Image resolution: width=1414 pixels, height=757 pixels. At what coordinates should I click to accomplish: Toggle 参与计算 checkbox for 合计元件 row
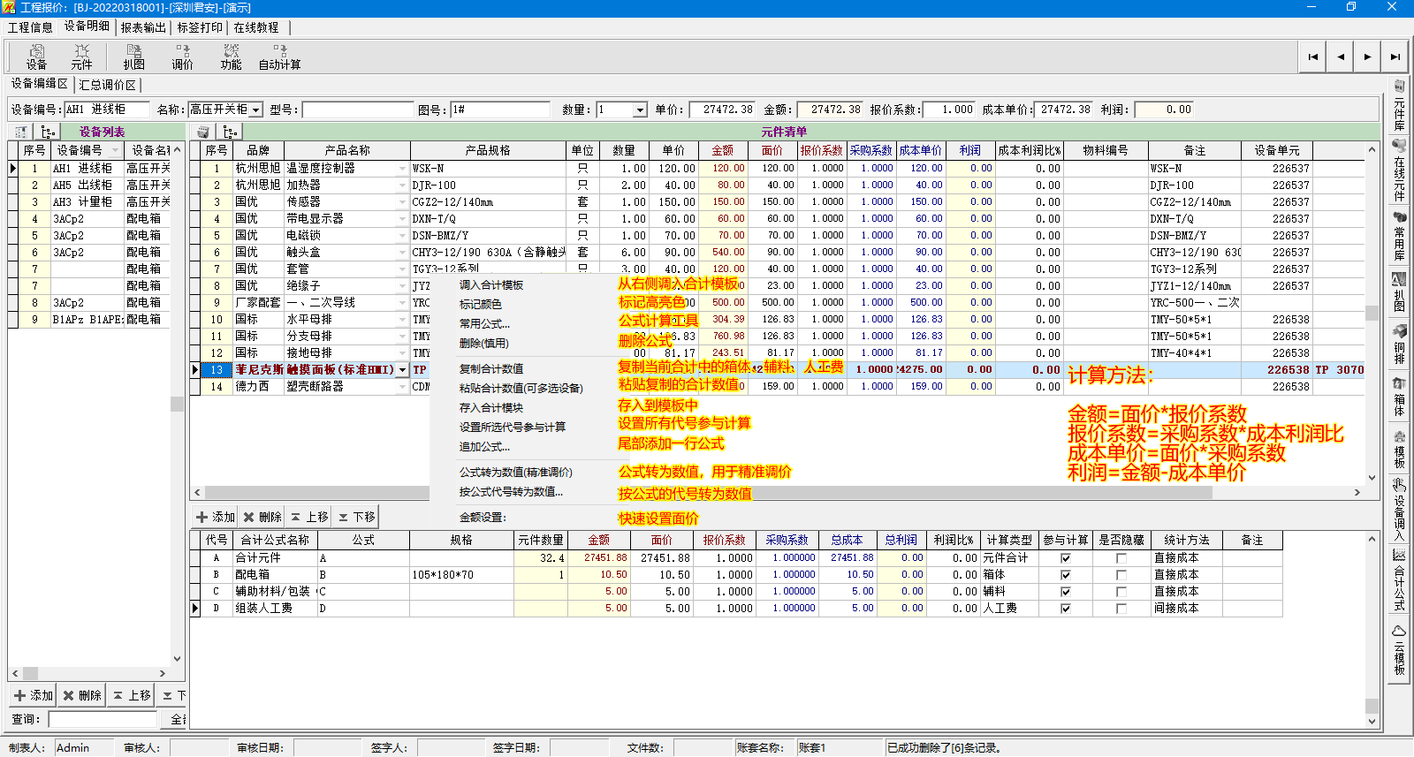click(x=1066, y=558)
